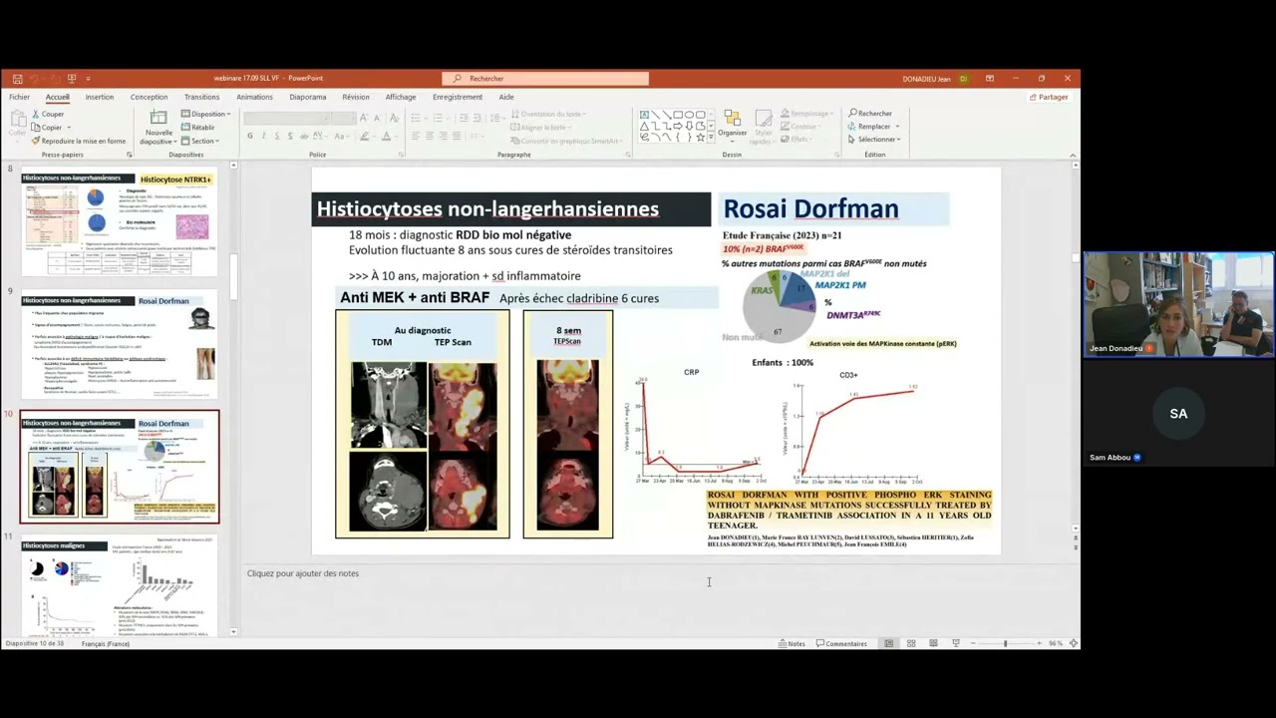
Task: Click the Rechercher find button
Action: tap(870, 113)
